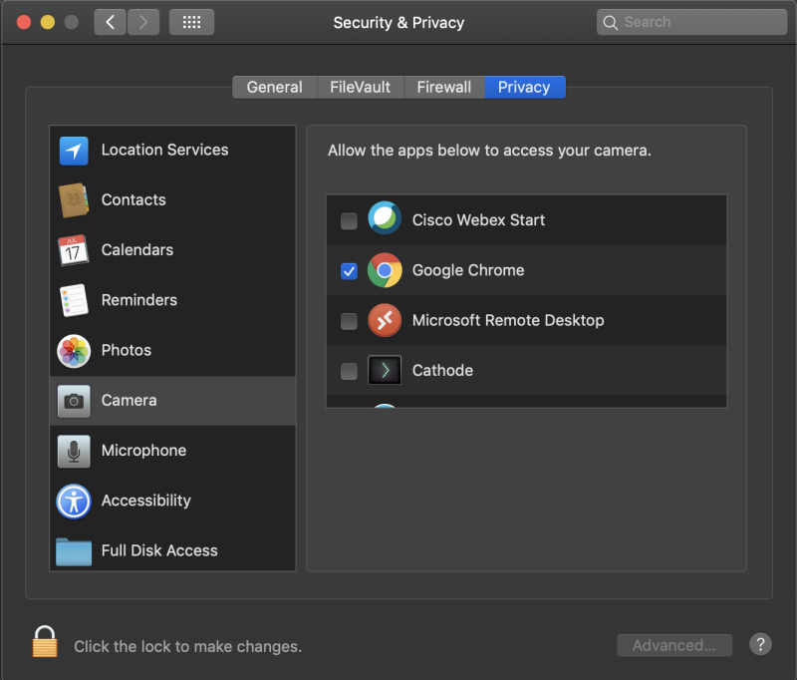Show all preferences with the grid button
Screen dimensions: 797x680
pos(191,22)
